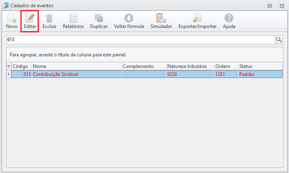289x173 pixels.
Task: Click the row indicator arrow for 613
Action: pos(9,74)
